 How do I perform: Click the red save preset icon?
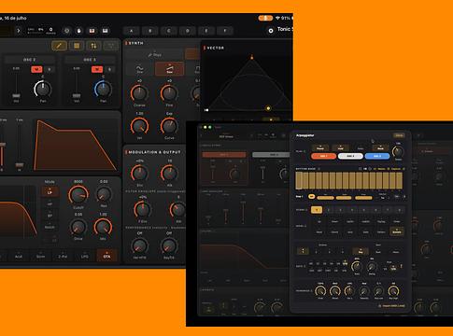coord(92,31)
